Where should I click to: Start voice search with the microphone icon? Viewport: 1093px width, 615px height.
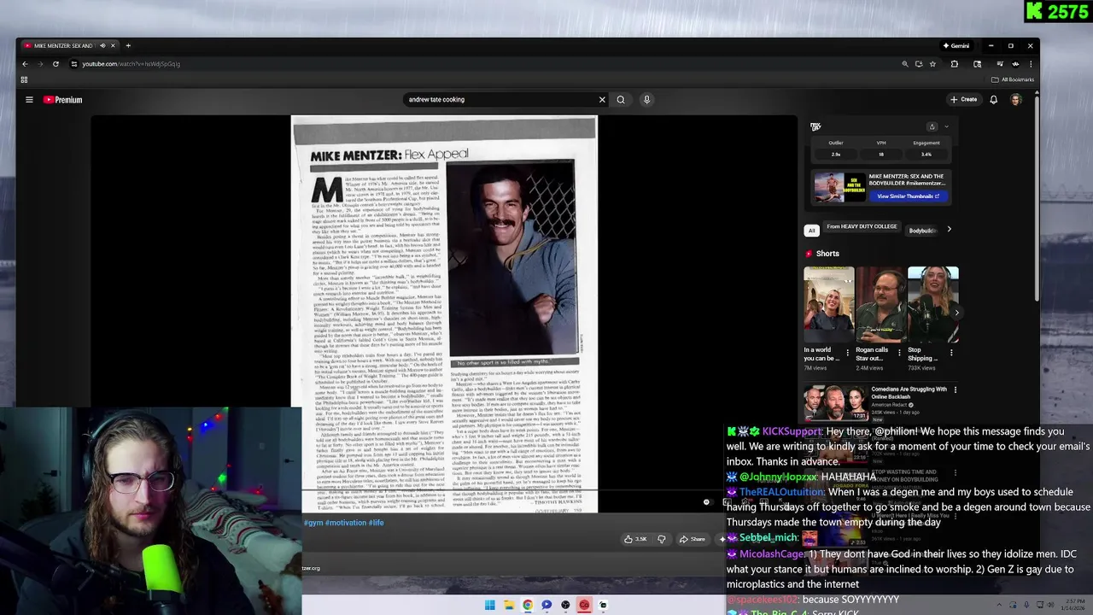[x=646, y=100]
